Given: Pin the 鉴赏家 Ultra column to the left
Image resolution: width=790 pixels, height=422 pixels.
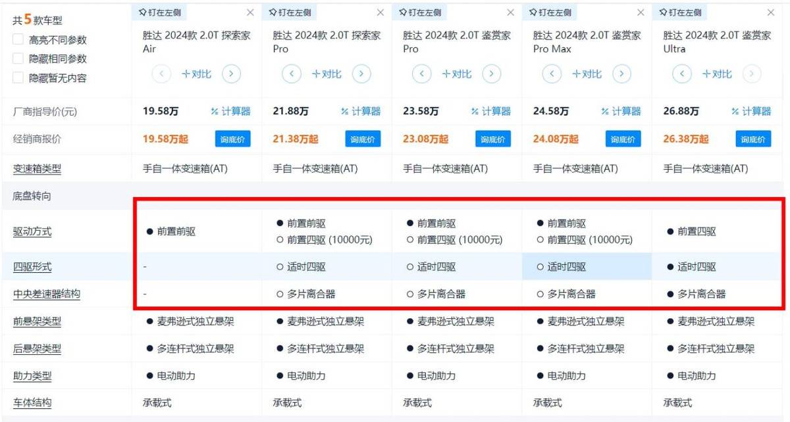Looking at the screenshot, I should click(681, 12).
